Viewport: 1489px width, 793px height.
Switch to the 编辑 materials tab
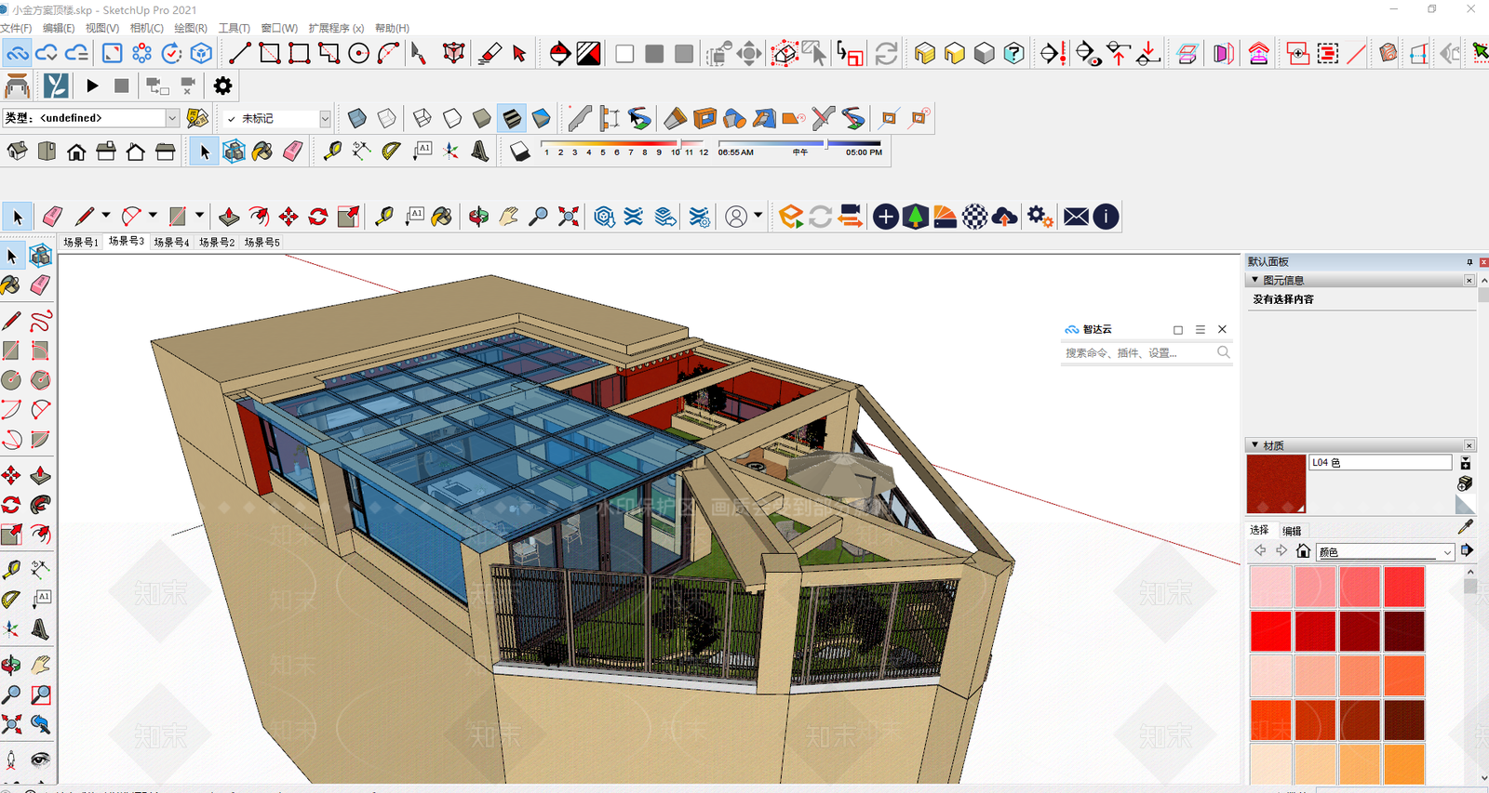click(x=1292, y=531)
